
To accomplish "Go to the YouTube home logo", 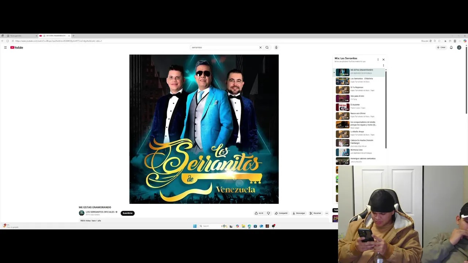I will [17, 47].
